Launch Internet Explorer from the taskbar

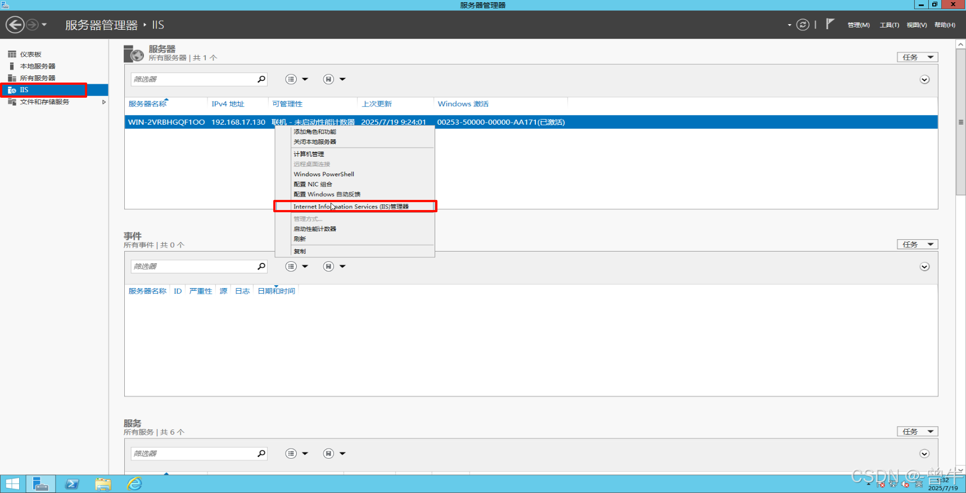pos(134,483)
